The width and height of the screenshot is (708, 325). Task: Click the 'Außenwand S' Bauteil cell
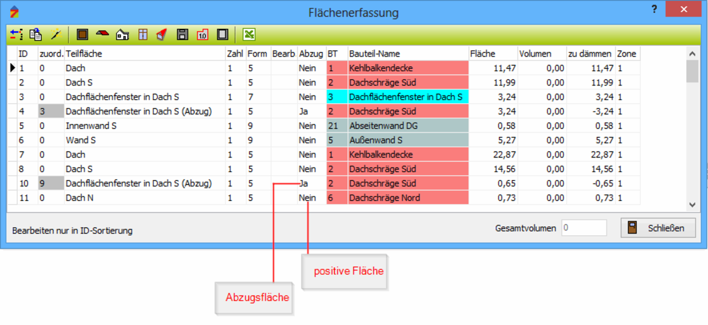[408, 140]
